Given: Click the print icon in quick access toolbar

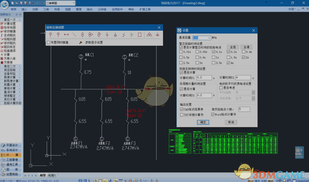Looking at the screenshot, I should 30,3.
